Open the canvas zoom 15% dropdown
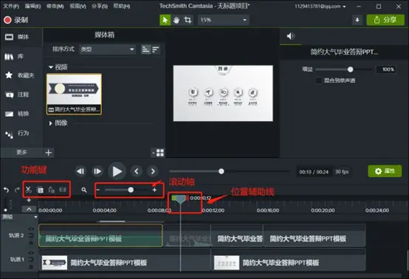This screenshot has width=409, height=279. click(x=223, y=20)
